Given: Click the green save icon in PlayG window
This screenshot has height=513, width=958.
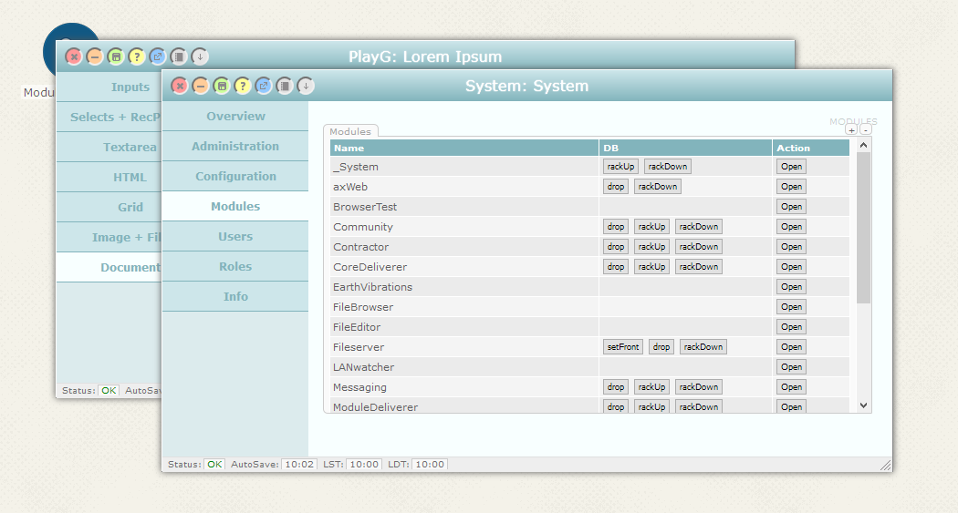Looking at the screenshot, I should coord(116,56).
